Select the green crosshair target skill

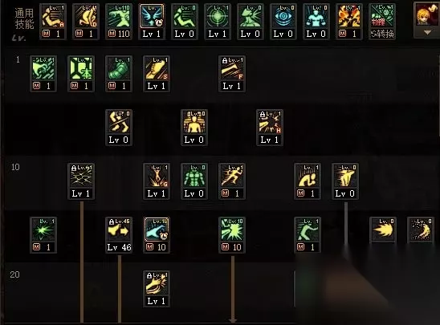pyautogui.click(x=218, y=22)
